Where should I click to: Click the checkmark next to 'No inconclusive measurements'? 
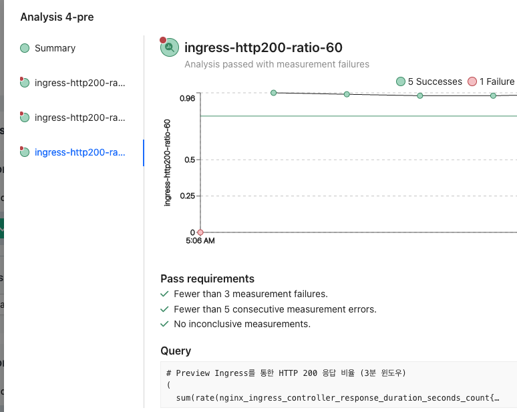(x=164, y=324)
